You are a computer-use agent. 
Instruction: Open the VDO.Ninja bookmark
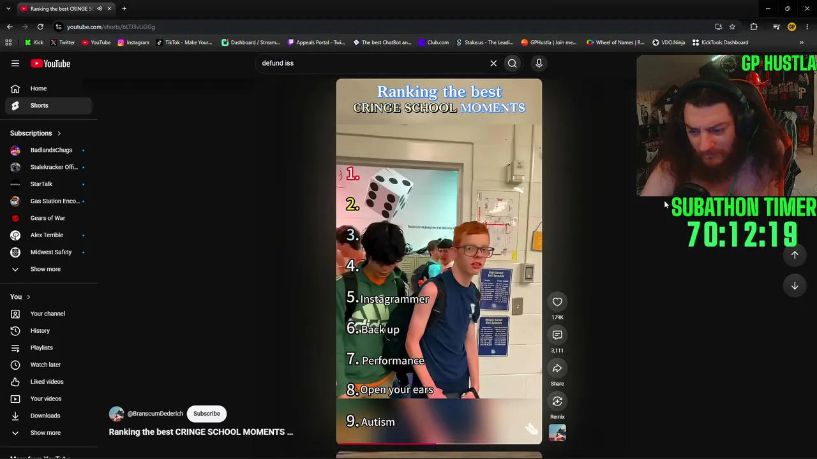(x=668, y=43)
